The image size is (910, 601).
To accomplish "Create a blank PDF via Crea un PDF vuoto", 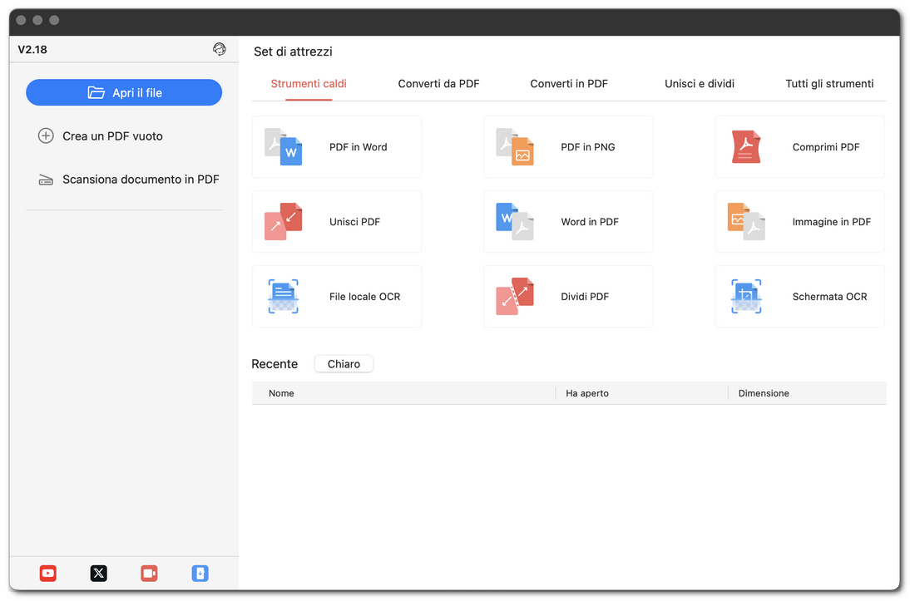I will (112, 135).
